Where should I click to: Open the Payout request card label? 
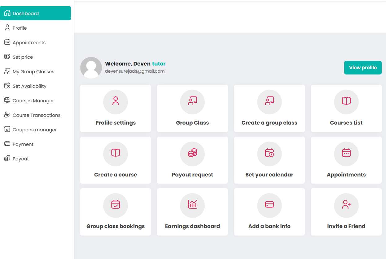point(192,175)
